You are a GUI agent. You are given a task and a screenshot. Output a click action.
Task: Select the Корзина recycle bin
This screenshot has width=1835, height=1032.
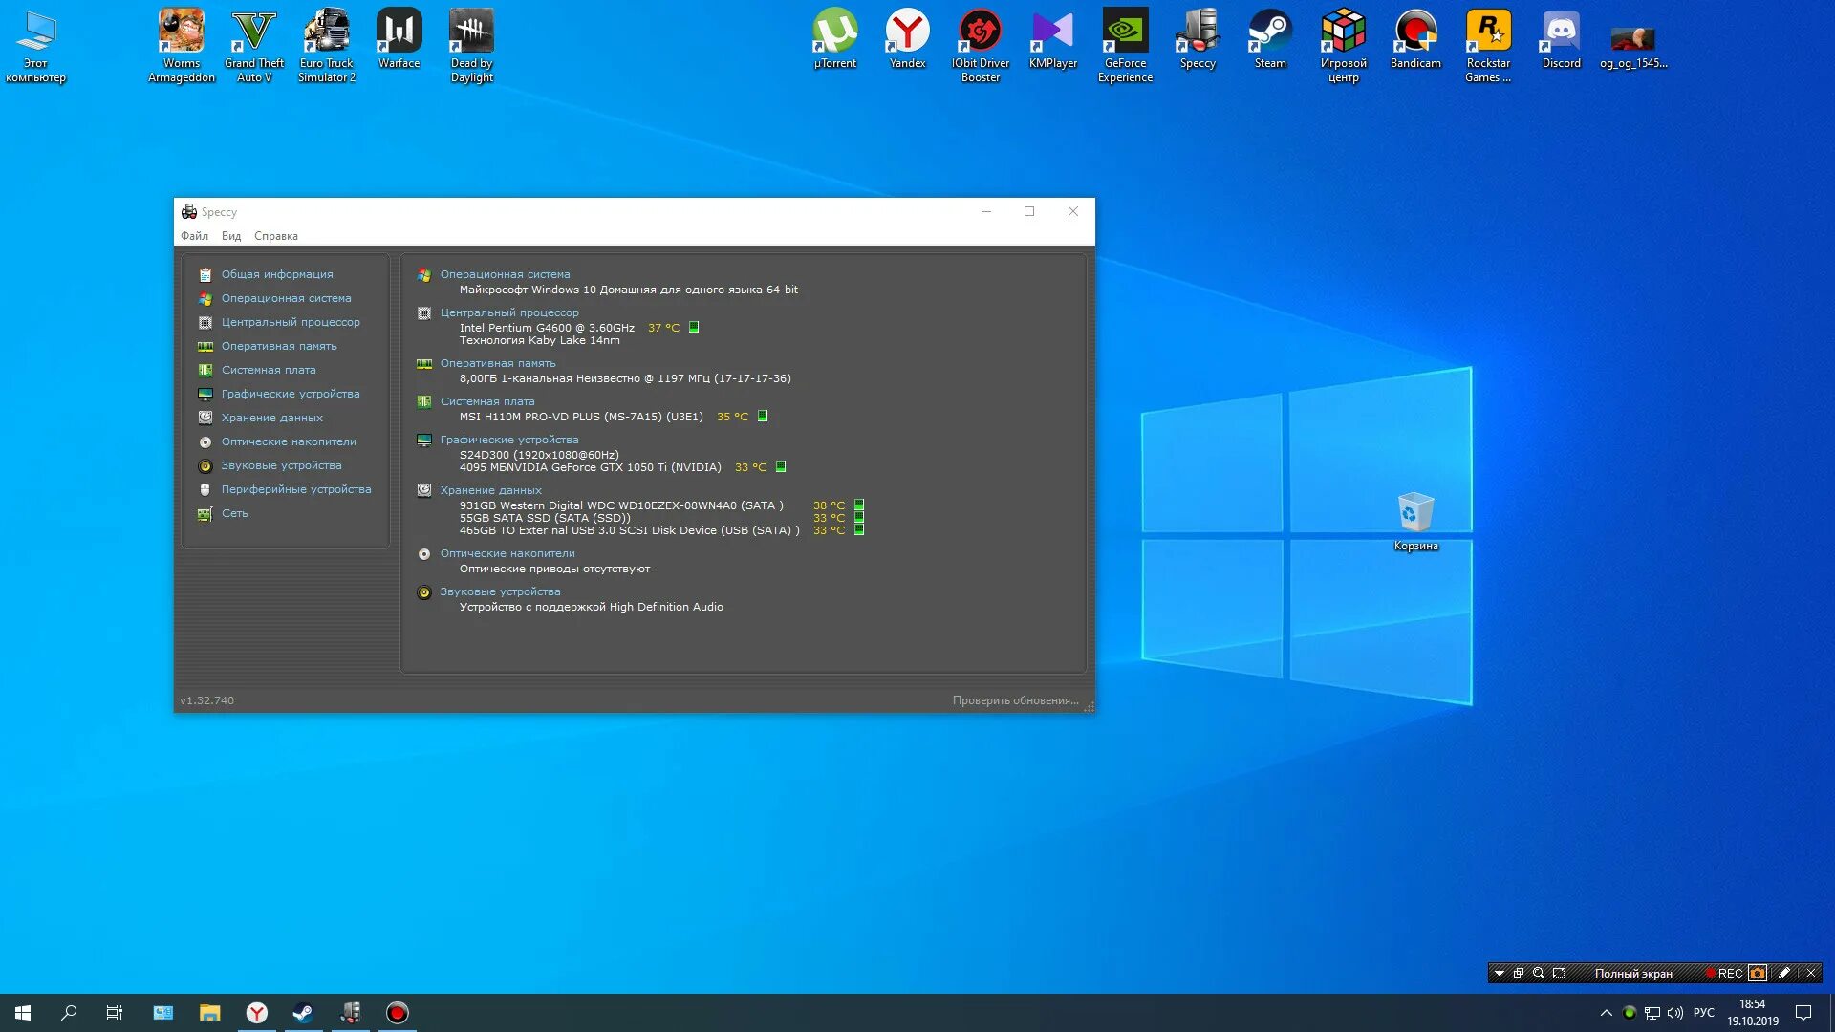click(1416, 522)
